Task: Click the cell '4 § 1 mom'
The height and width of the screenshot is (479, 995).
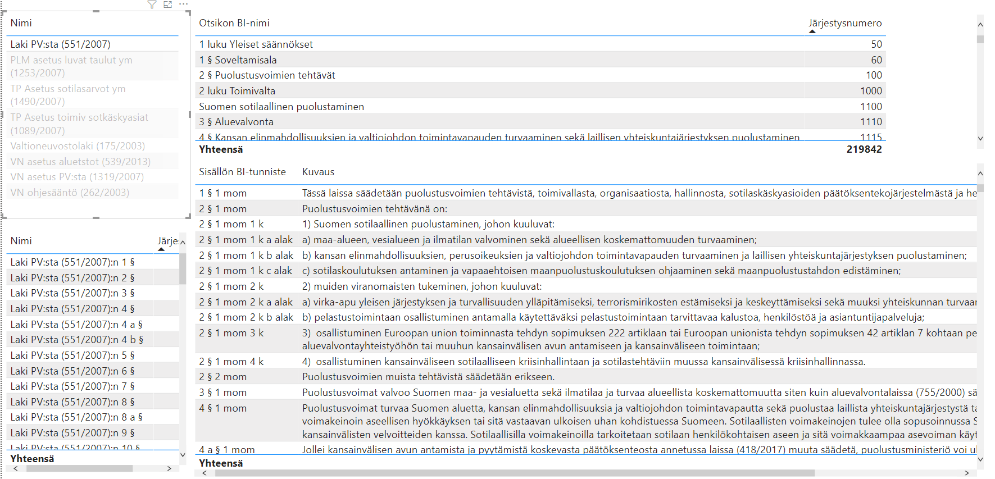Action: tap(223, 408)
